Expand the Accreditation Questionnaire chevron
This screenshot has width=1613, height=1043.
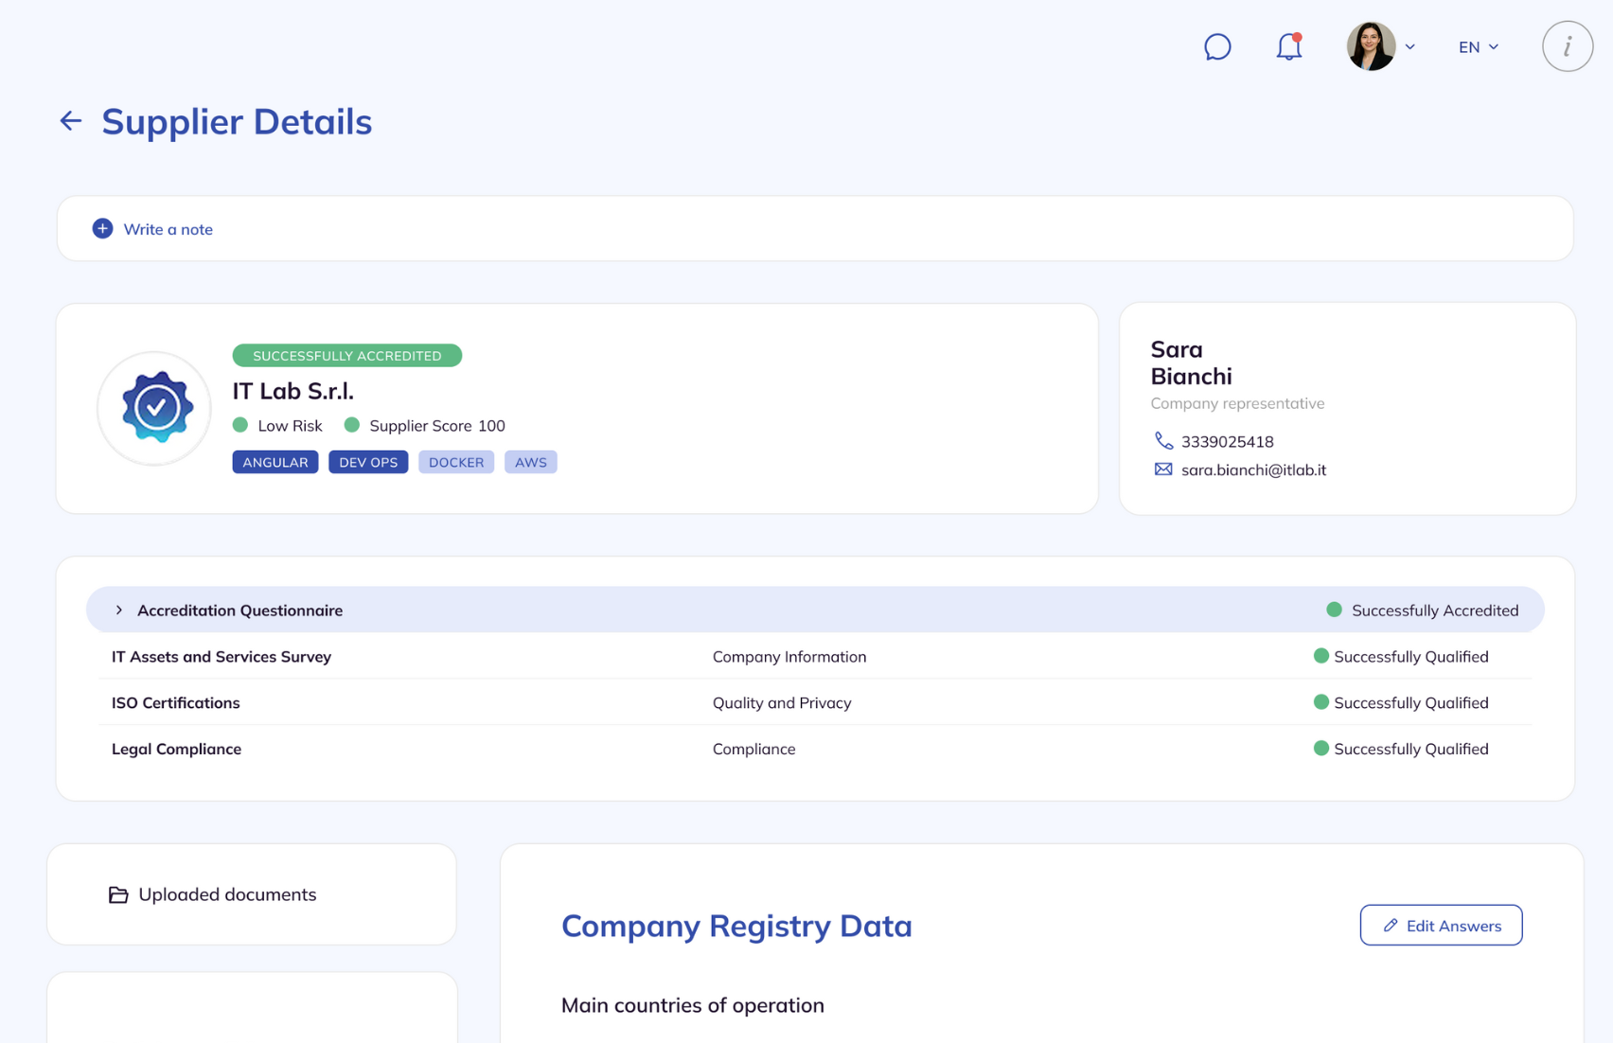[119, 610]
